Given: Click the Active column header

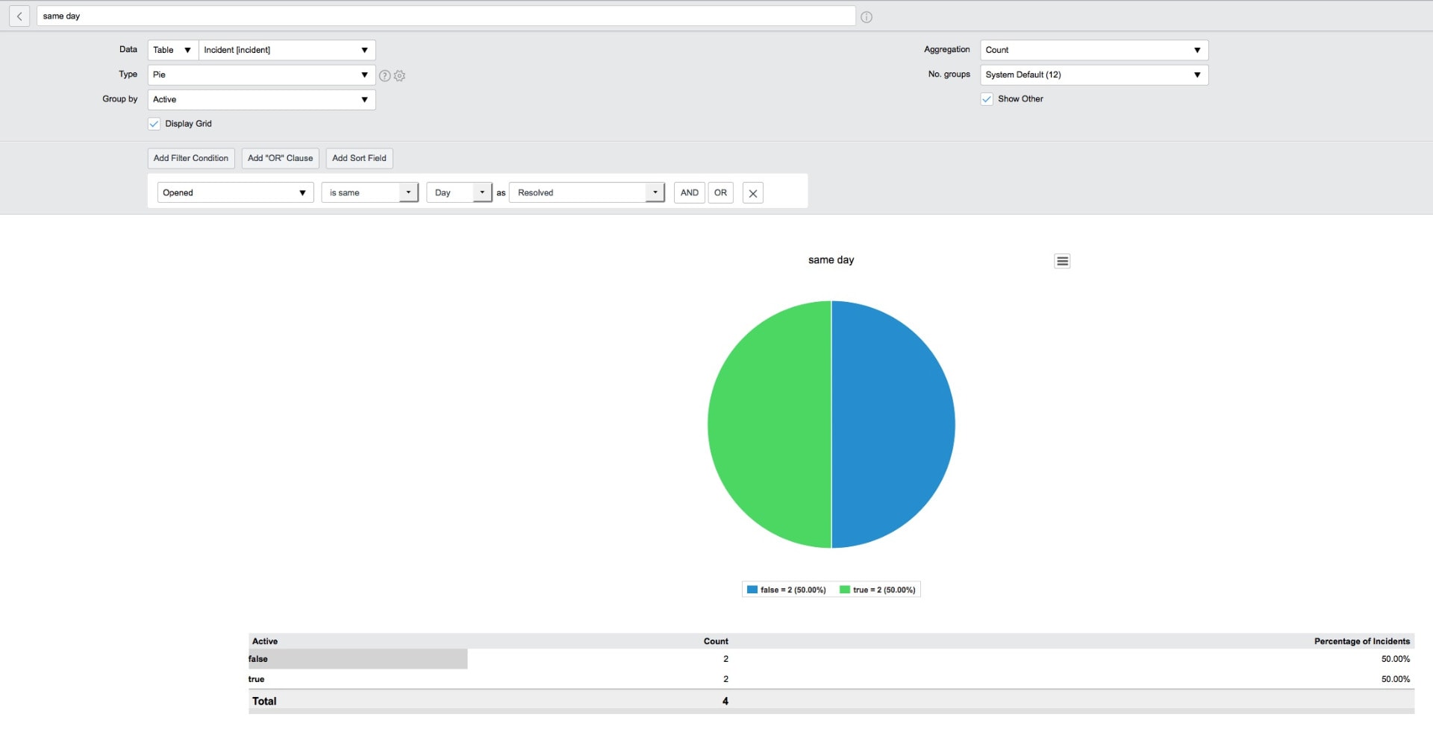Looking at the screenshot, I should pos(265,641).
